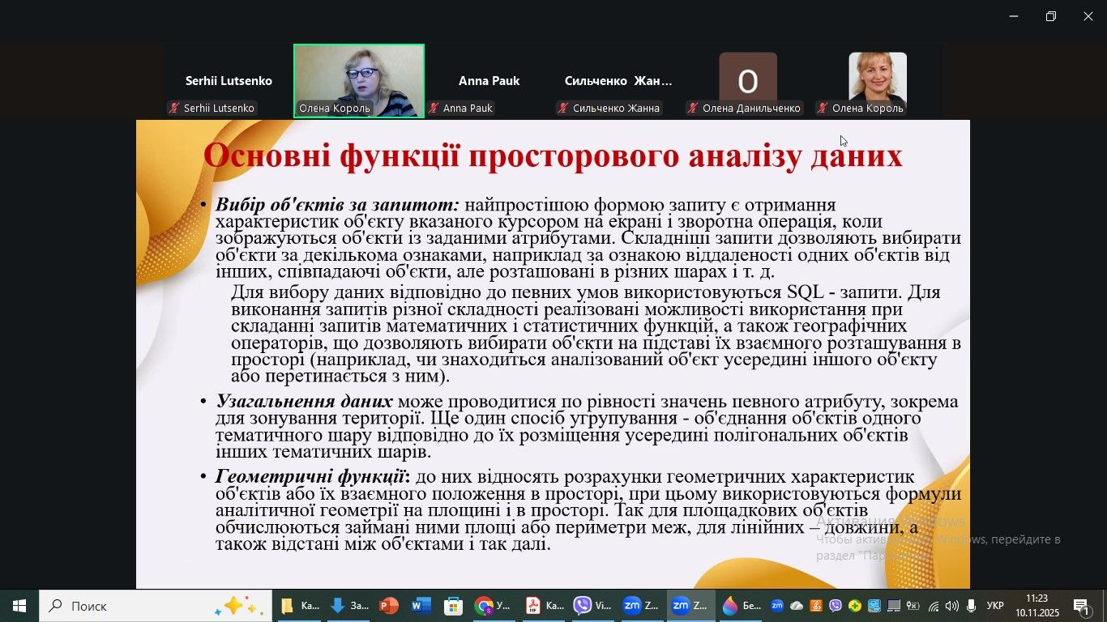Open the clock and date flyout
This screenshot has height=622, width=1107.
point(1037,606)
